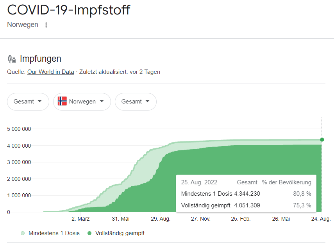Click the COVID-19-Impfstoff page title

[68, 10]
